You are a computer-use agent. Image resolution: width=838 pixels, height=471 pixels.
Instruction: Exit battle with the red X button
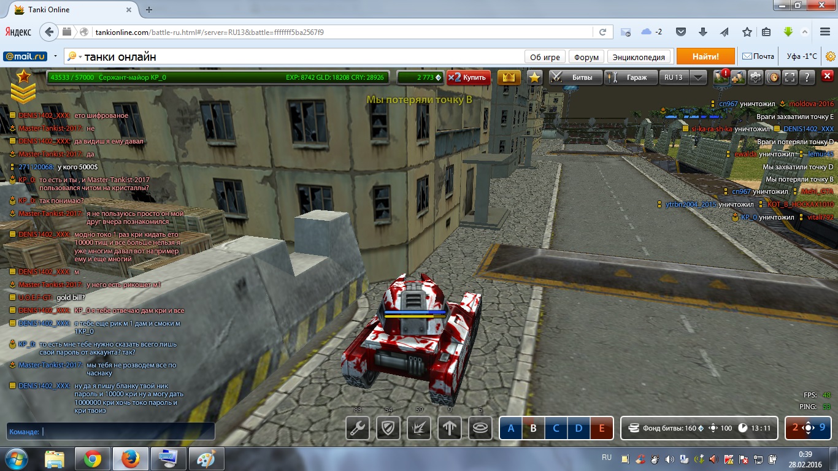(827, 77)
